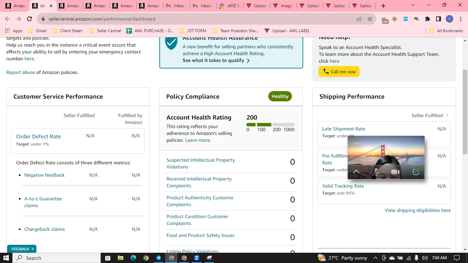Image resolution: width=468 pixels, height=263 pixels.
Task: Click the share page icon in address bar
Action: (x=359, y=19)
